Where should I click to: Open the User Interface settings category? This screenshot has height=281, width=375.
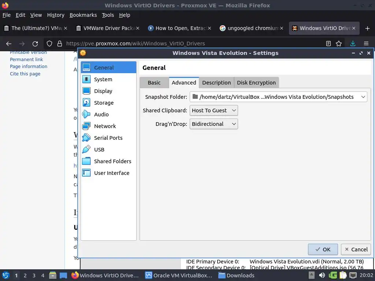(108, 173)
